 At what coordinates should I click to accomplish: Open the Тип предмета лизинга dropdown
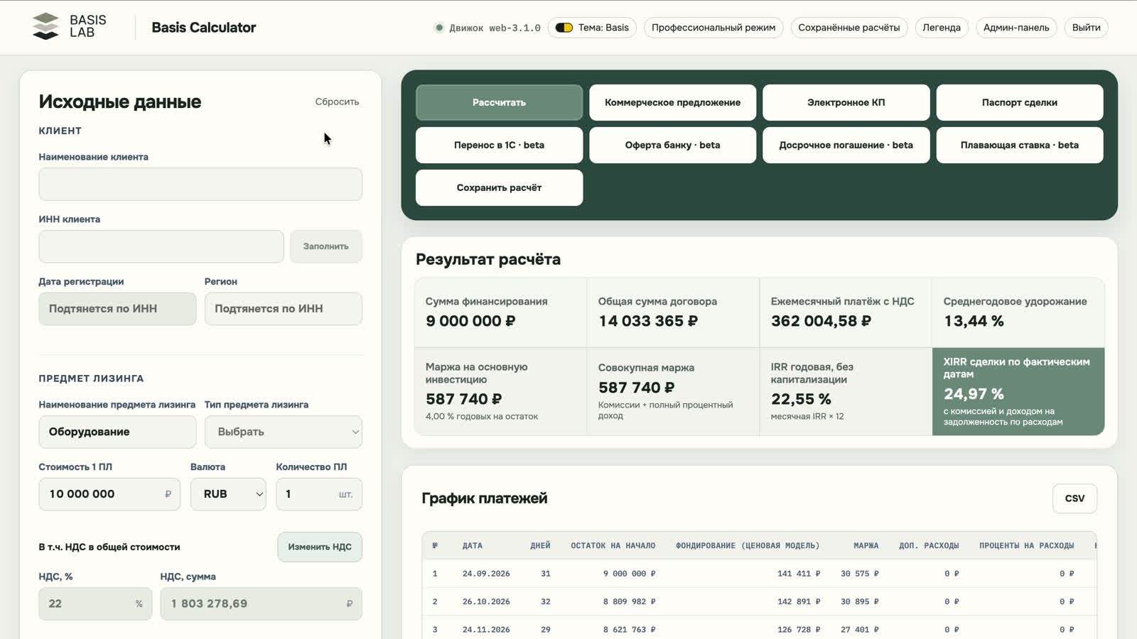(x=284, y=432)
